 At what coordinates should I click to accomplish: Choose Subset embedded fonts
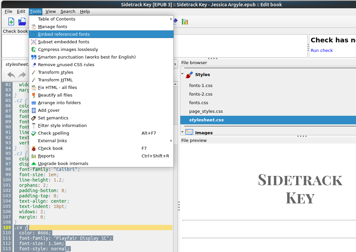pyautogui.click(x=64, y=42)
